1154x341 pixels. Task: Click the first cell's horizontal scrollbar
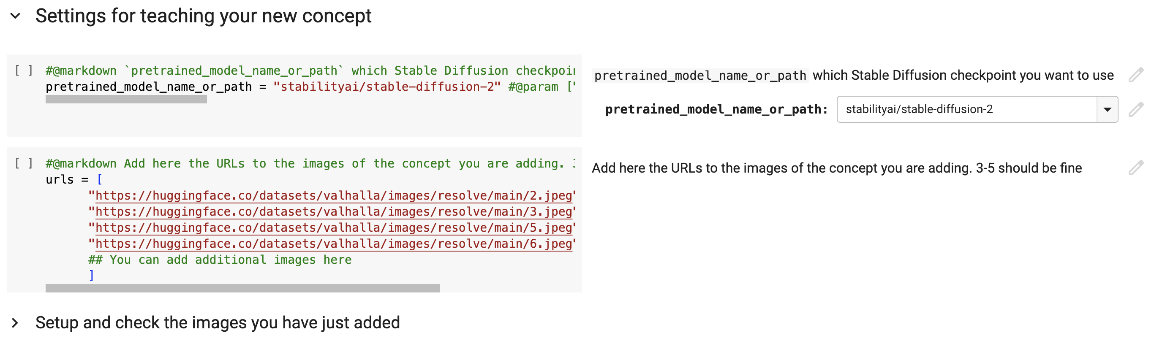126,99
